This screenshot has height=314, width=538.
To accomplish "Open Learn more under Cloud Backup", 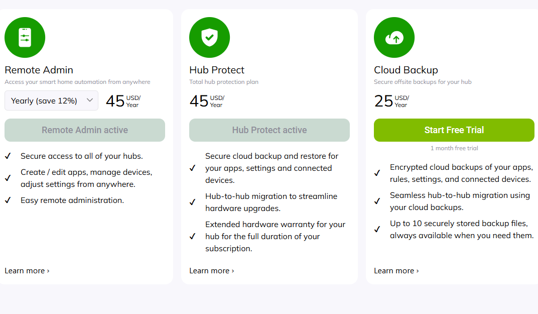I will (396, 271).
